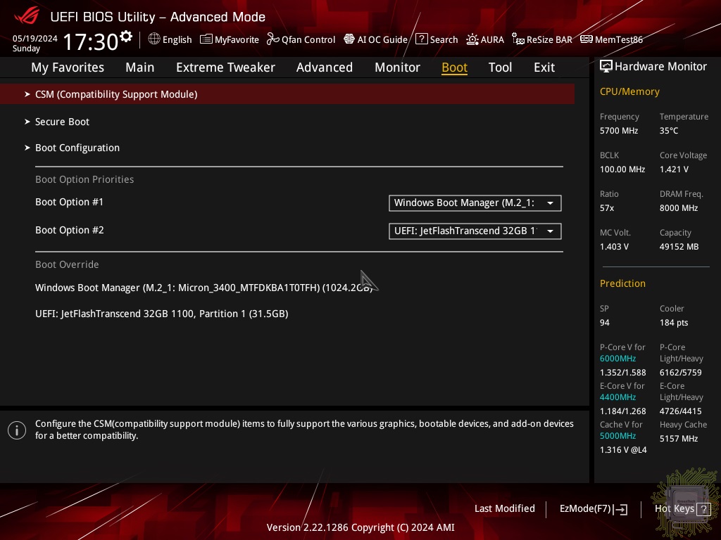The image size is (721, 540).
Task: Switch to the Extreme Tweaker tab
Action: [225, 67]
